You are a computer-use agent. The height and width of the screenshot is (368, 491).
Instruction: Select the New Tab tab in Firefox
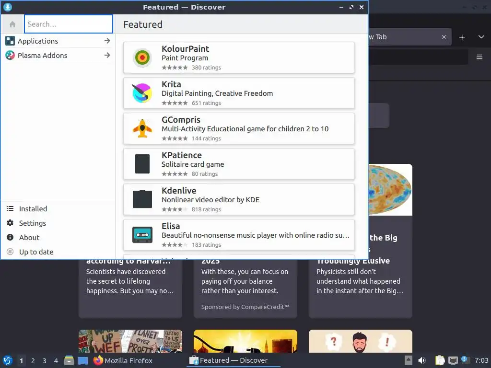pos(409,37)
